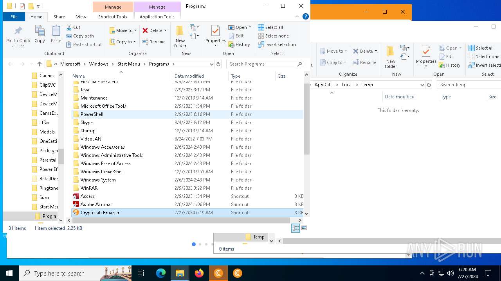This screenshot has width=501, height=281.
Task: Open Properties in the Temp window ribbon
Action: pyautogui.click(x=426, y=57)
